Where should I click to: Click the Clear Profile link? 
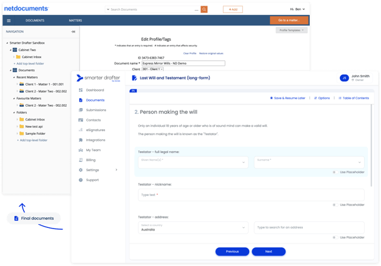click(190, 54)
